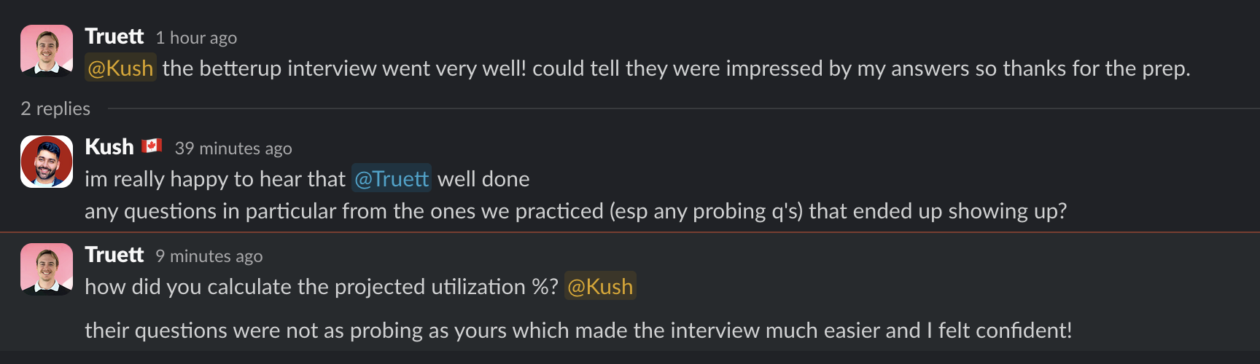
Task: Click the Kush sender name
Action: click(109, 147)
